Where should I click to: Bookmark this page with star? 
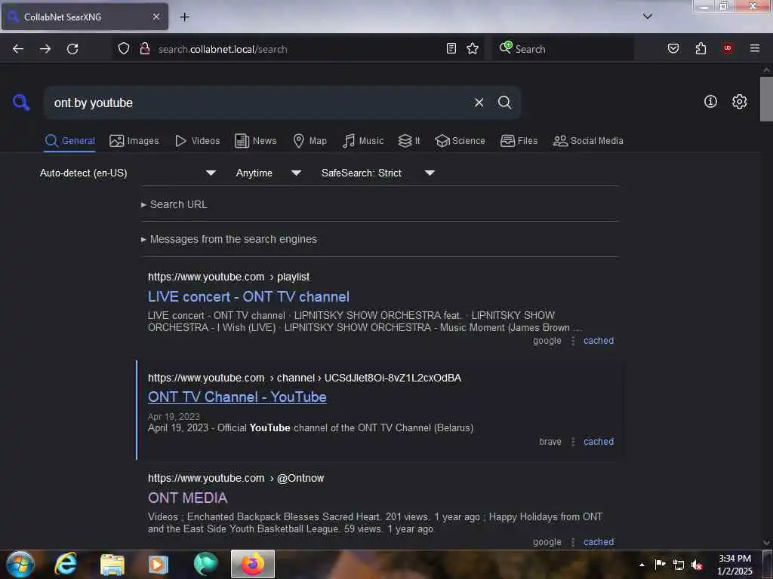473,48
